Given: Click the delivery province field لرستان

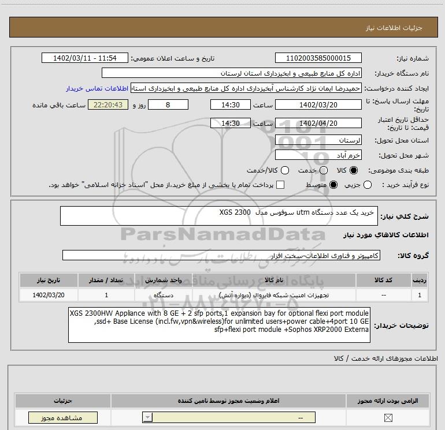Looking at the screenshot, I should coord(318,140).
